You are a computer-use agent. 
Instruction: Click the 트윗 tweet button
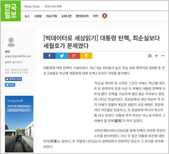click(x=10, y=85)
